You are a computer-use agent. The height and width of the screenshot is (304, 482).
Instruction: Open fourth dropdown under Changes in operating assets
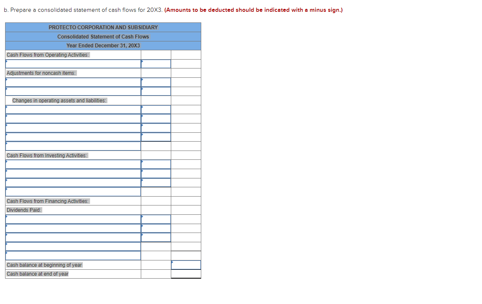coord(73,137)
